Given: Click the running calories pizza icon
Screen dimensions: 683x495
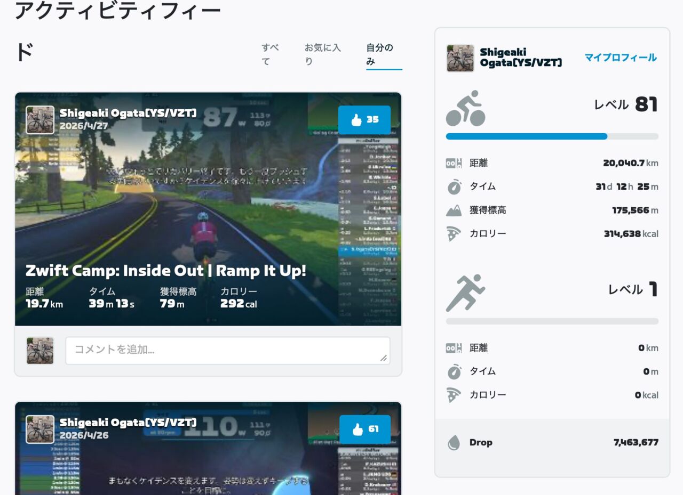Looking at the screenshot, I should [x=454, y=395].
